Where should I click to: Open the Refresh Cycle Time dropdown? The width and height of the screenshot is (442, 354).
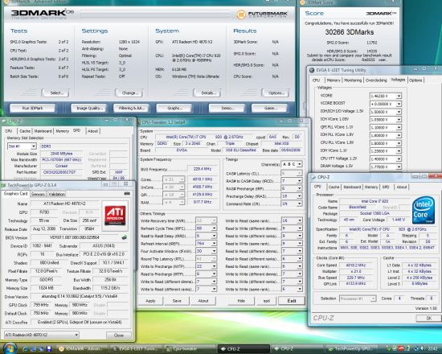point(214,228)
